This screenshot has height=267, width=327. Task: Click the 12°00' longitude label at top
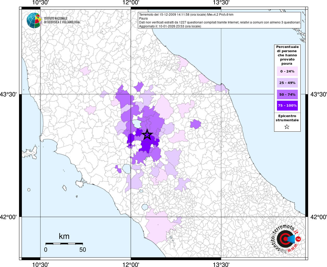tap(131, 3)
